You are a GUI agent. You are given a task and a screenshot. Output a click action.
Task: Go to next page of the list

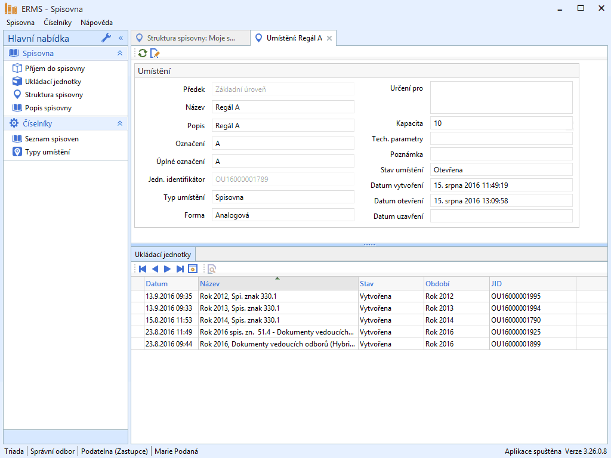168,269
